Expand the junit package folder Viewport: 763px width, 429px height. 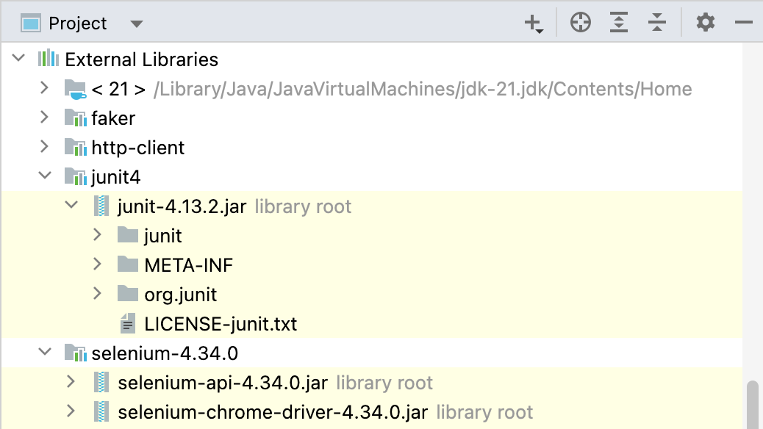click(97, 235)
